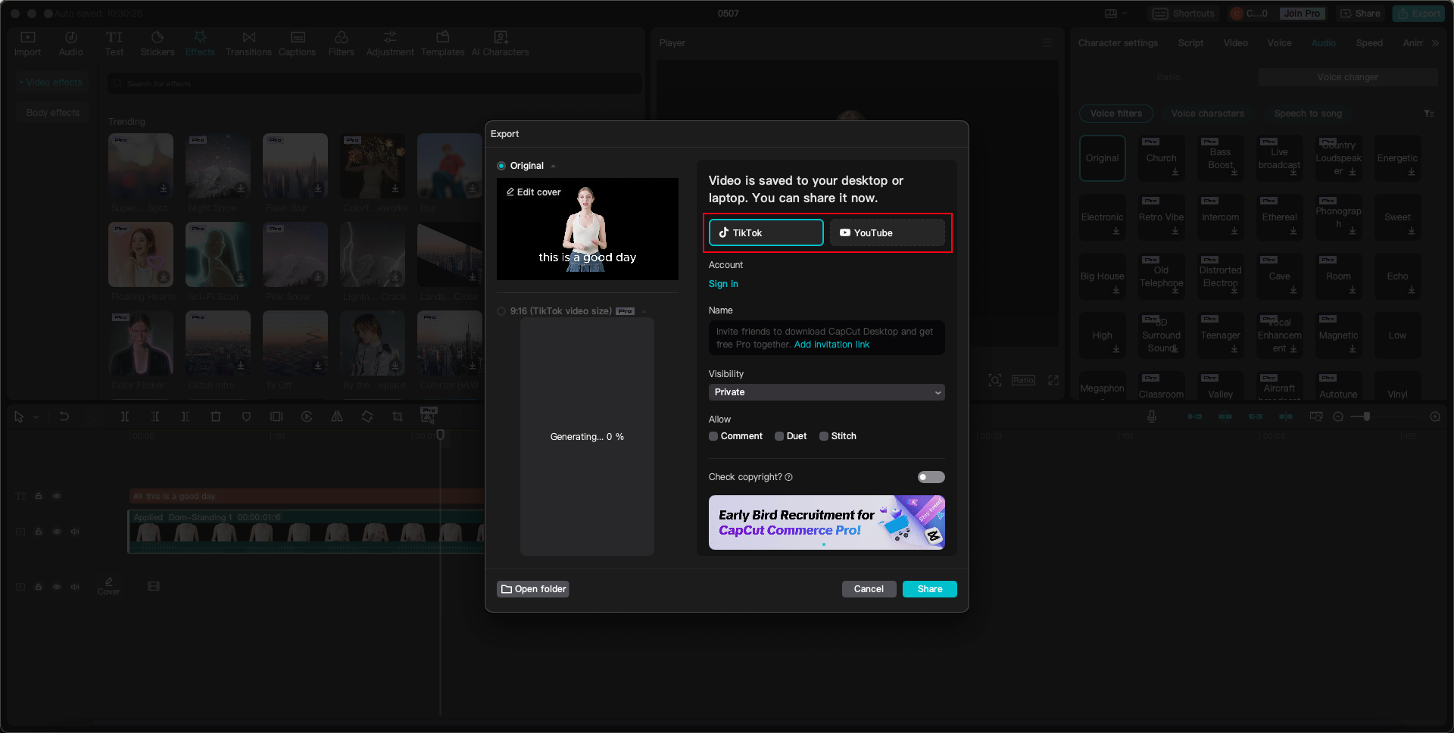Select the Voice characters tab
This screenshot has width=1454, height=733.
click(x=1208, y=114)
